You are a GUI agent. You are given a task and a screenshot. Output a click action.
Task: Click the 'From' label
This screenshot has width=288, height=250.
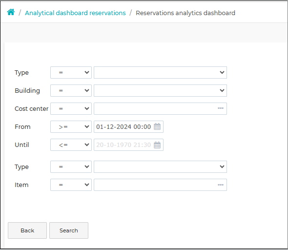click(22, 127)
